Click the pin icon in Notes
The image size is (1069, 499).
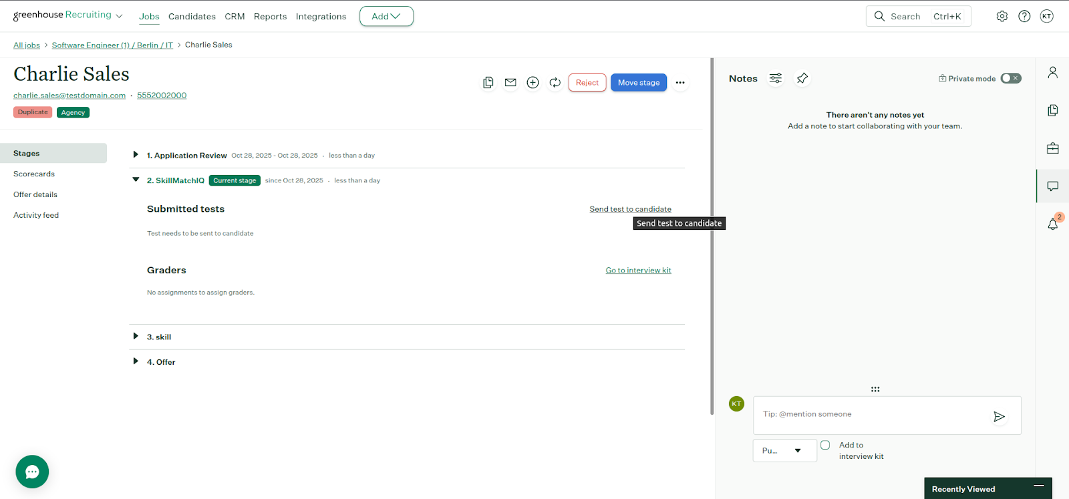802,79
